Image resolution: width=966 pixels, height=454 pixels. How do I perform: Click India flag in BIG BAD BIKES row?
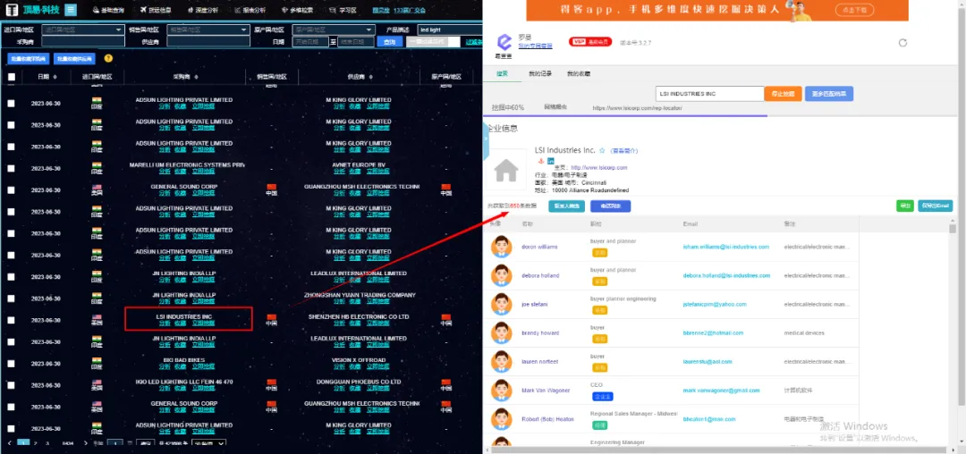(97, 360)
